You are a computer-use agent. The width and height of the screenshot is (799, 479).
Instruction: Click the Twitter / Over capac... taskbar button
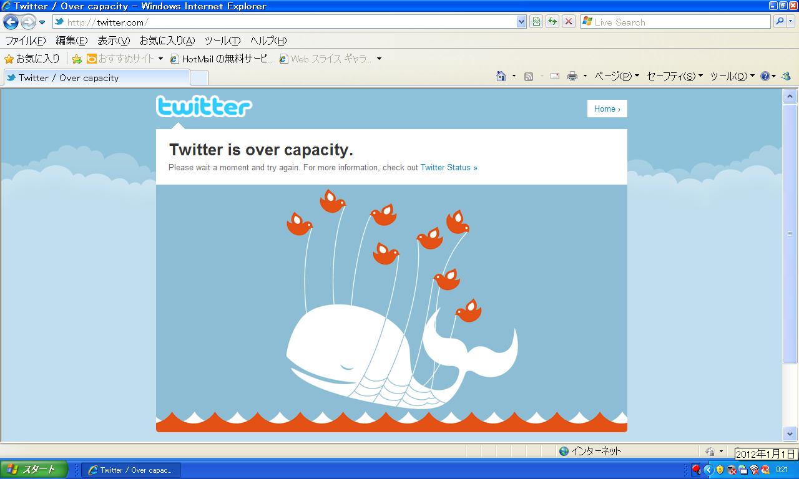130,470
